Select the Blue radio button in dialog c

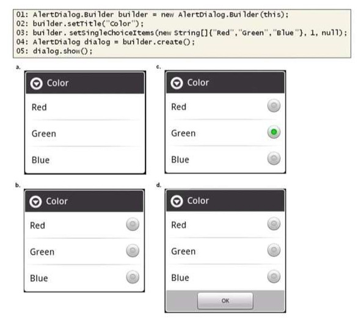point(274,158)
